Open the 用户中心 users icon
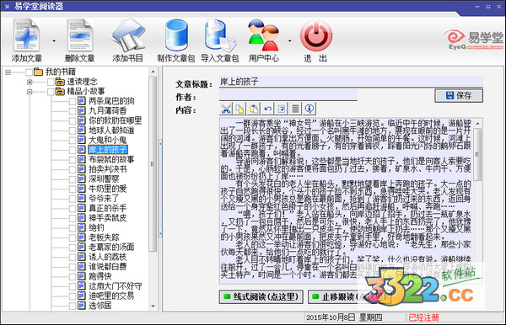This screenshot has height=325, width=506. (264, 35)
